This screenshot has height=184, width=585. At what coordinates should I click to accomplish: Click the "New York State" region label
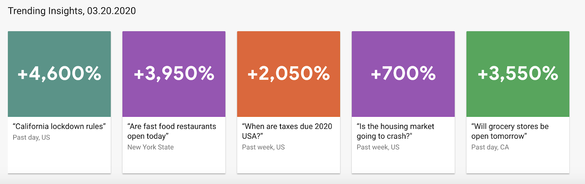click(x=151, y=147)
